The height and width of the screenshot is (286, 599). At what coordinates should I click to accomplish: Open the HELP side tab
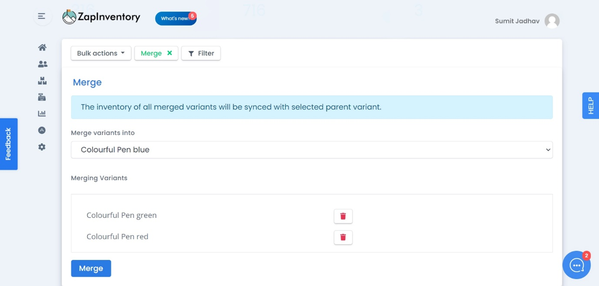(x=591, y=105)
